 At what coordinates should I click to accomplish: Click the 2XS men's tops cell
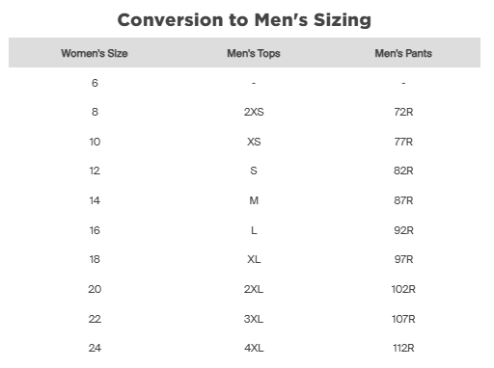pyautogui.click(x=254, y=112)
